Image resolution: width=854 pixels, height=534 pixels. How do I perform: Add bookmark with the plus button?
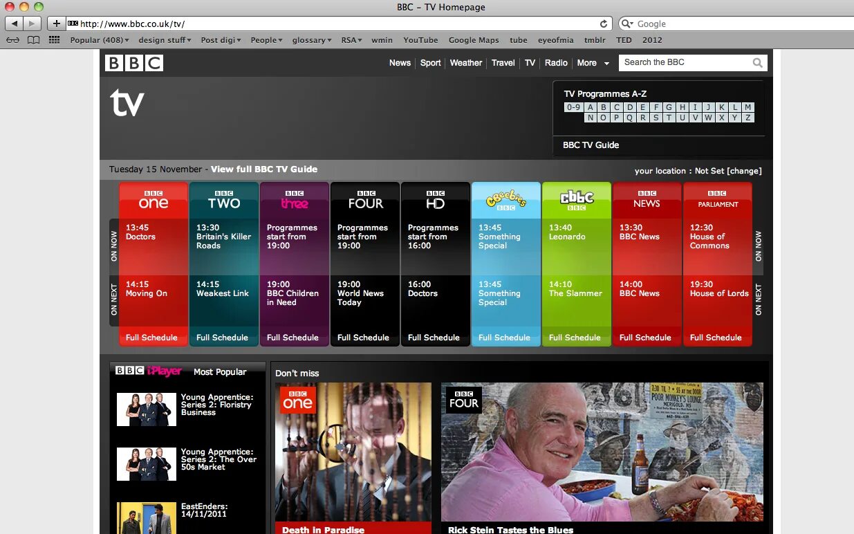click(x=56, y=24)
